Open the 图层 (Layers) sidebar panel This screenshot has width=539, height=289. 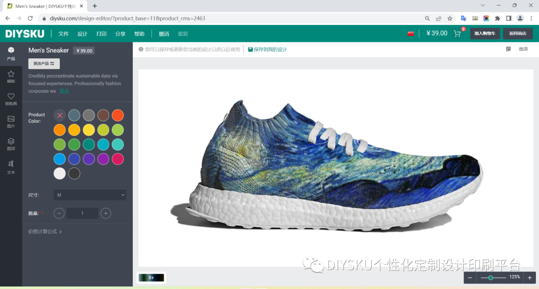[x=11, y=144]
